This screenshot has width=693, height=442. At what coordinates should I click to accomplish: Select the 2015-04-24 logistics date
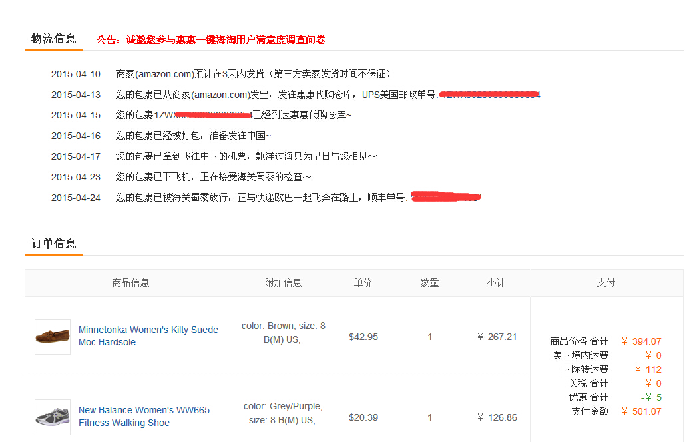click(x=76, y=198)
